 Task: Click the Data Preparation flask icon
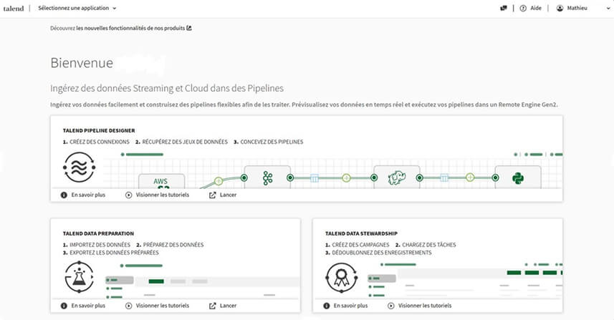point(77,277)
